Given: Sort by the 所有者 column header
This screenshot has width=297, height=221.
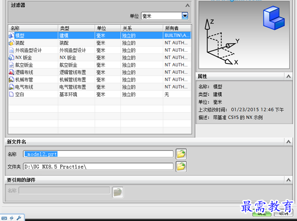Looking at the screenshot, I should (177, 28).
